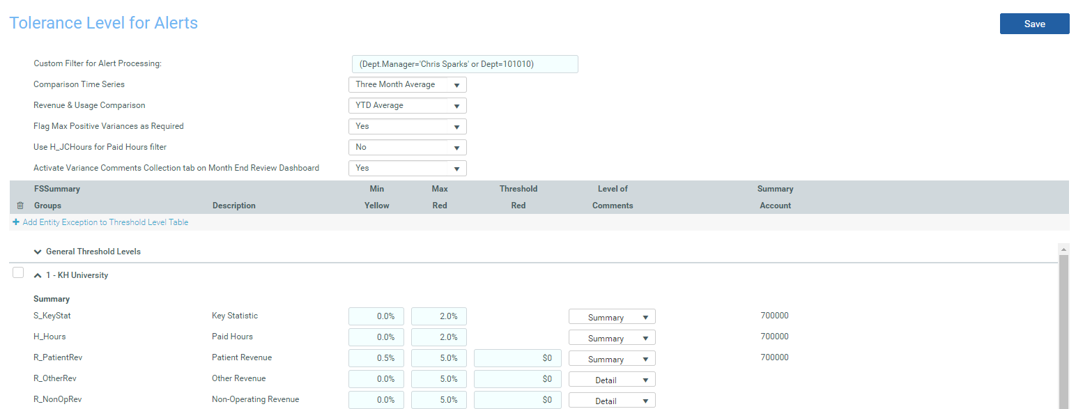Open S_KeyStat Level of Comments dropdown
Image resolution: width=1076 pixels, height=409 pixels.
tap(612, 317)
